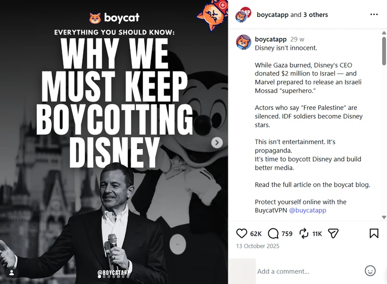Repost using the circular arrows icon

(304, 233)
